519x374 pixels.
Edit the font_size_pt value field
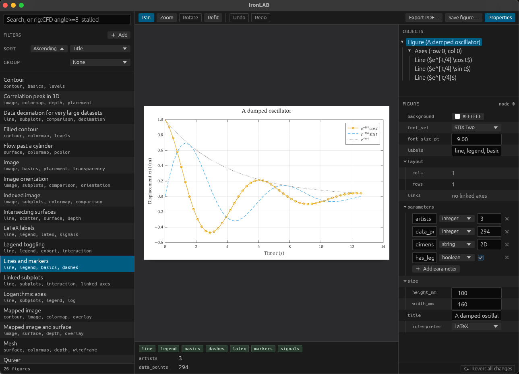pos(476,139)
